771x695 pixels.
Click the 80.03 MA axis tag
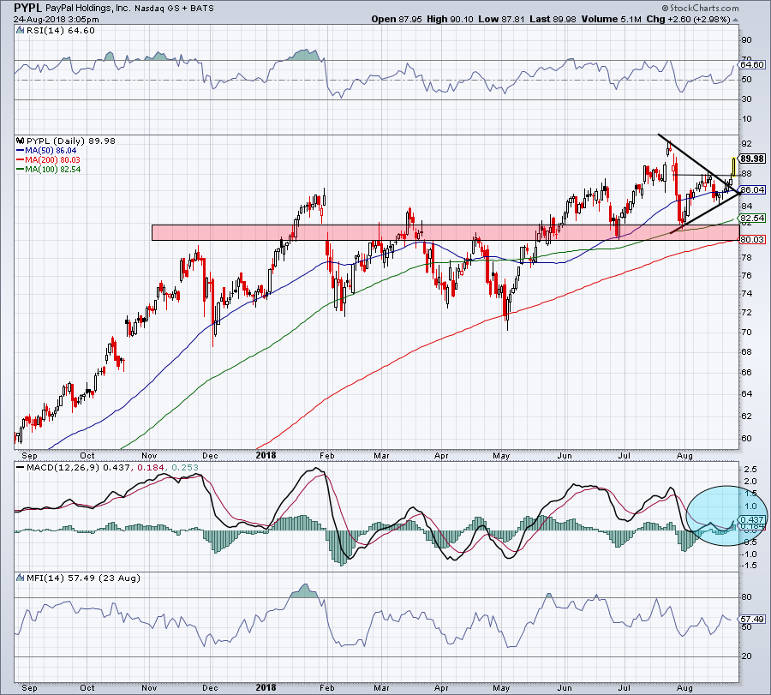(x=752, y=240)
